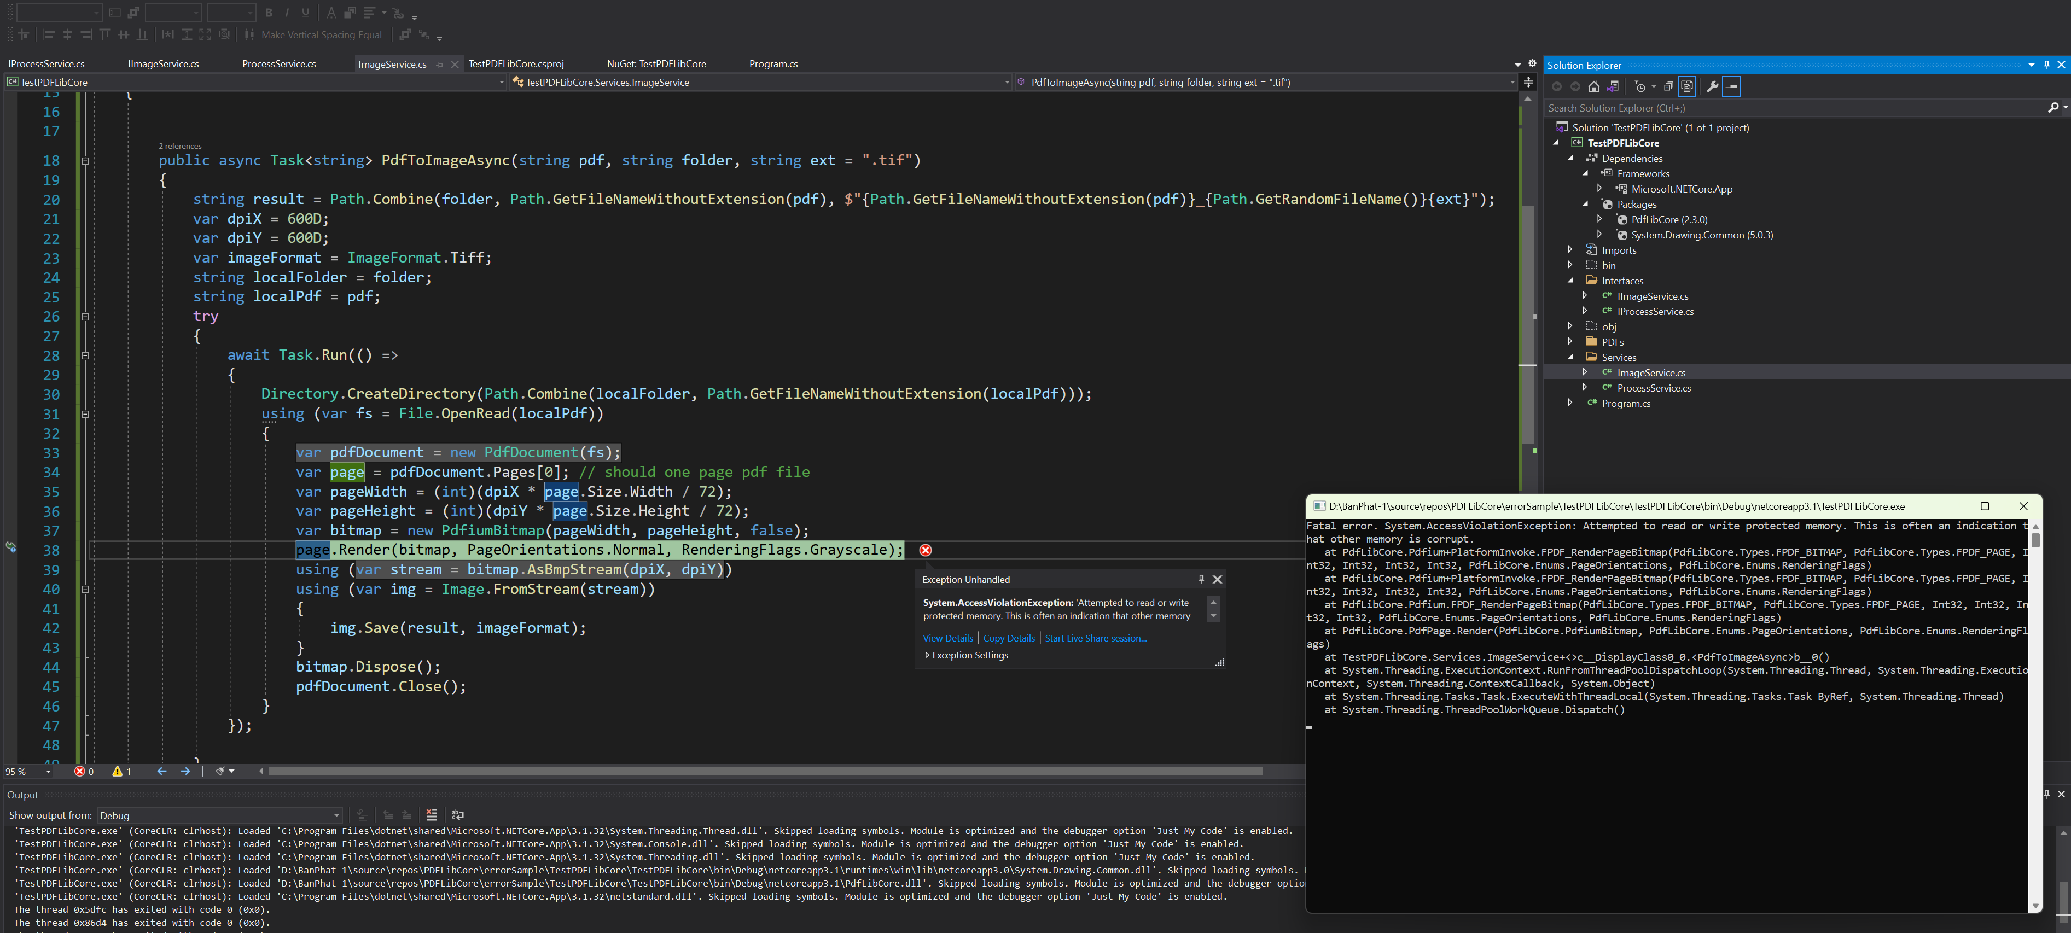Click the View Details link in the exception popup
Viewport: 2071px width, 933px height.
click(x=948, y=637)
